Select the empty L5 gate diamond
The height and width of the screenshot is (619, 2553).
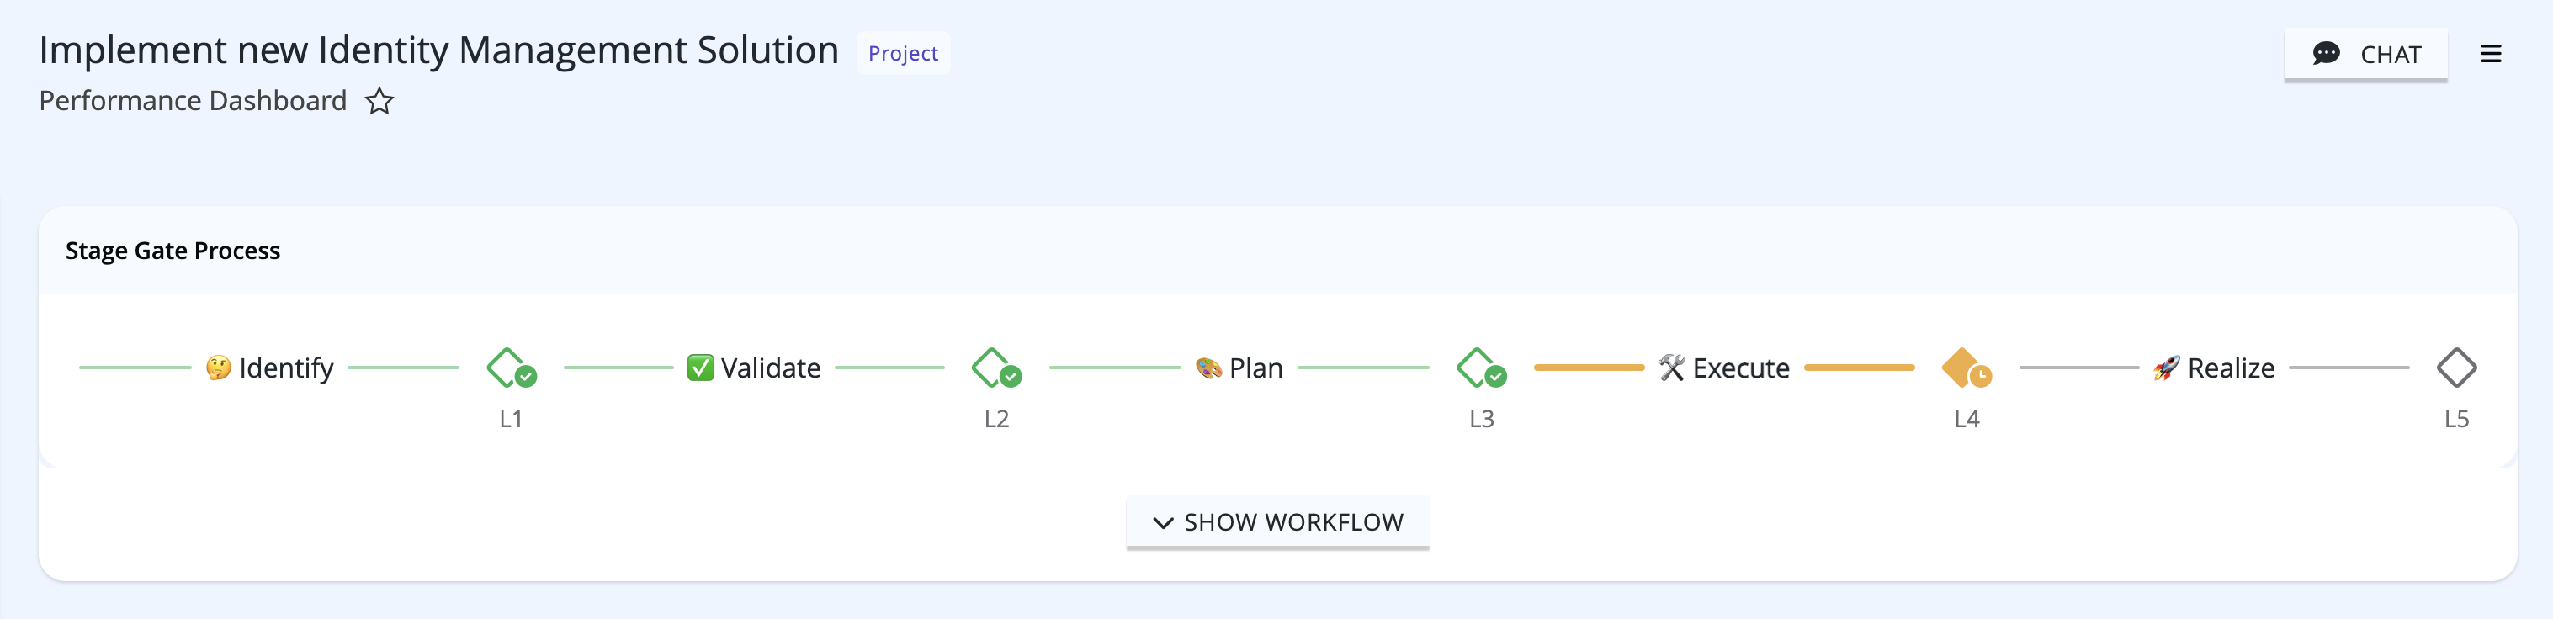click(x=2456, y=368)
